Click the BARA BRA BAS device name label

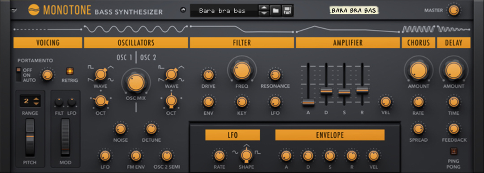354,10
